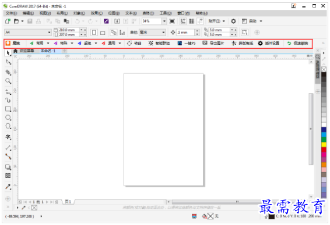
Task: Pick the red swatch from color palette
Action: pos(324,149)
